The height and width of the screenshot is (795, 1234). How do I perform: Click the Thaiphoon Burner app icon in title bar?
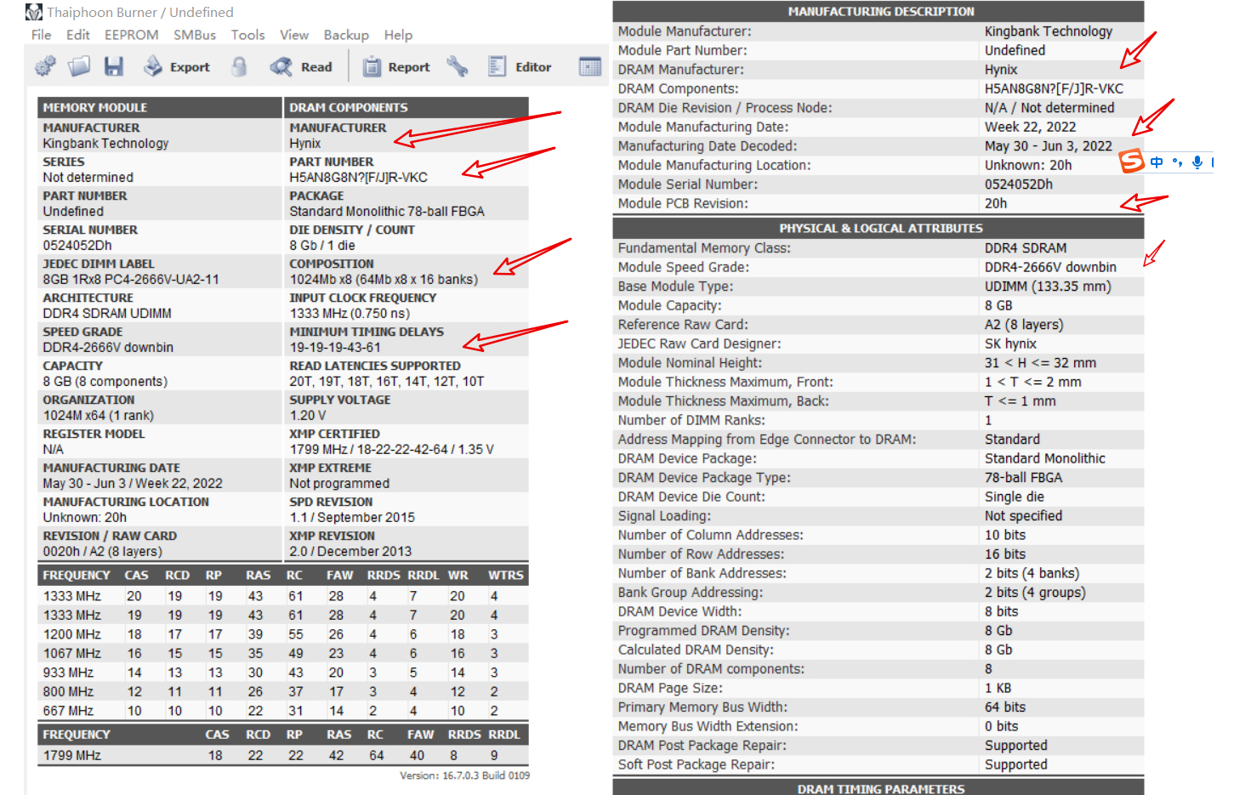pos(34,12)
